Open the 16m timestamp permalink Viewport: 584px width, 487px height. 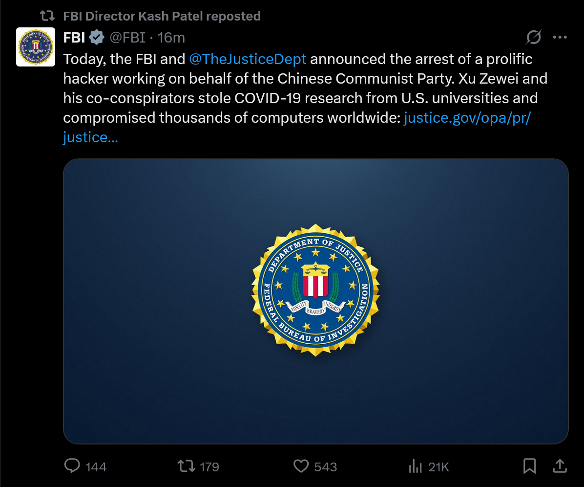tap(171, 38)
